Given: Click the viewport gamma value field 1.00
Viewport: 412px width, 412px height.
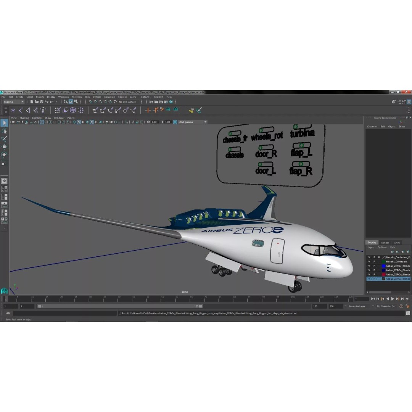Looking at the screenshot, I should (167, 122).
